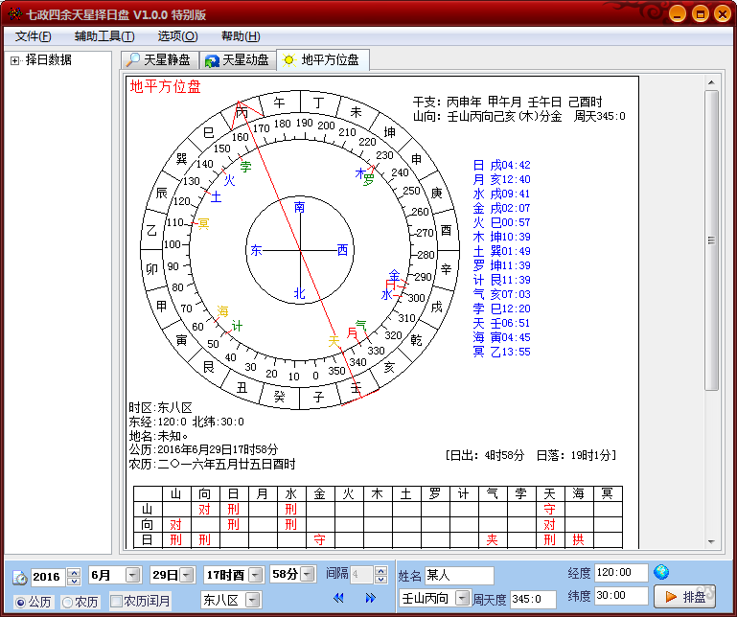
Task: Expand the 择日数据 tree node
Action: [x=14, y=60]
